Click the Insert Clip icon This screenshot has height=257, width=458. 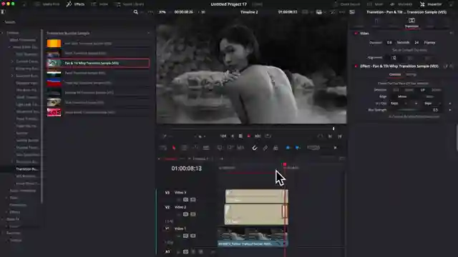pos(220,148)
